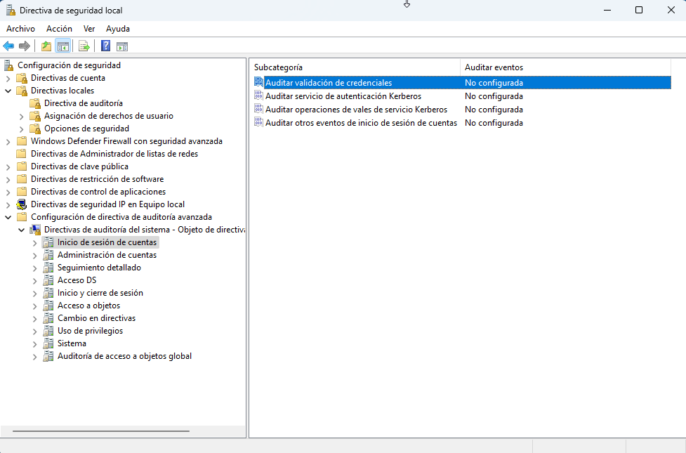Click the Back navigation arrow in the toolbar

coord(8,46)
